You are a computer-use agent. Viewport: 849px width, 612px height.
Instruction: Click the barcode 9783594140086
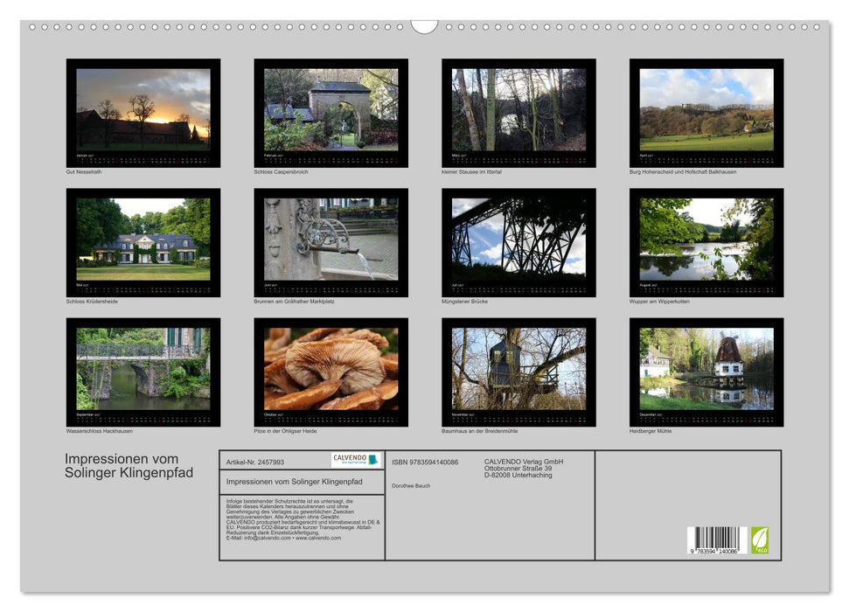pyautogui.click(x=717, y=540)
